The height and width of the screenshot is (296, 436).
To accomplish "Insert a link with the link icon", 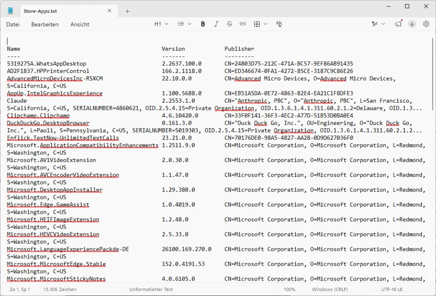I will tap(243, 24).
